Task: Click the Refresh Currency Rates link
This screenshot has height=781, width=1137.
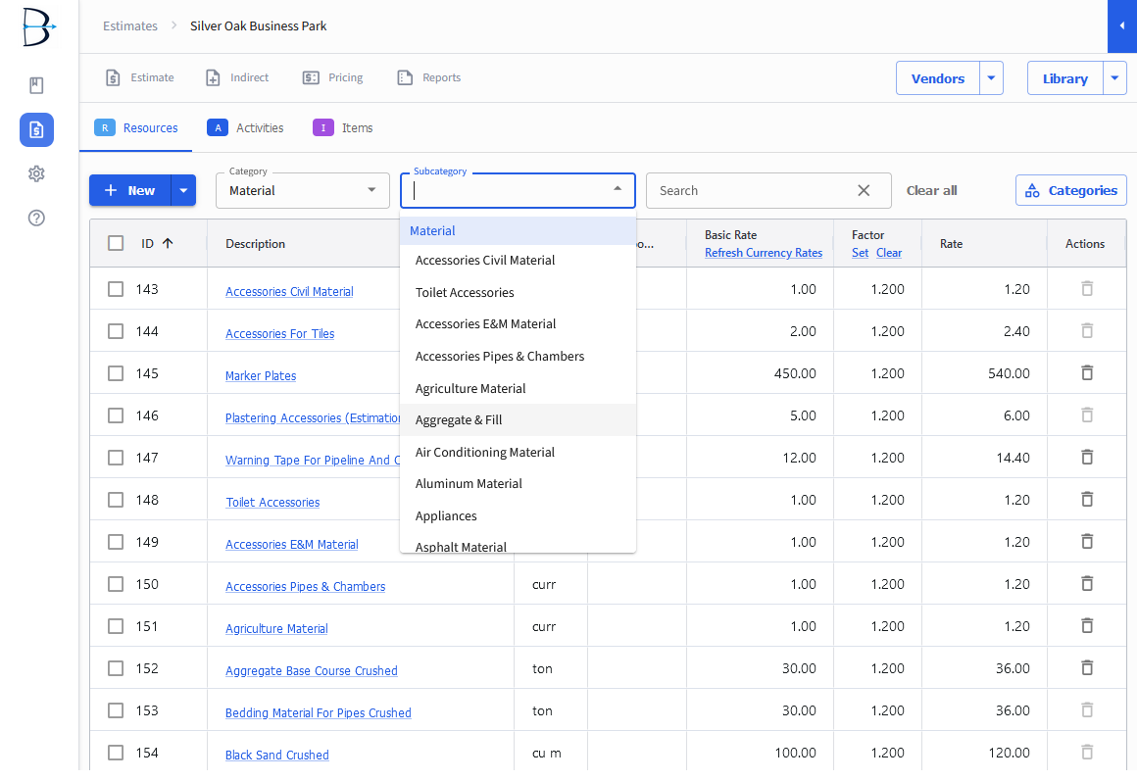Action: 763,252
